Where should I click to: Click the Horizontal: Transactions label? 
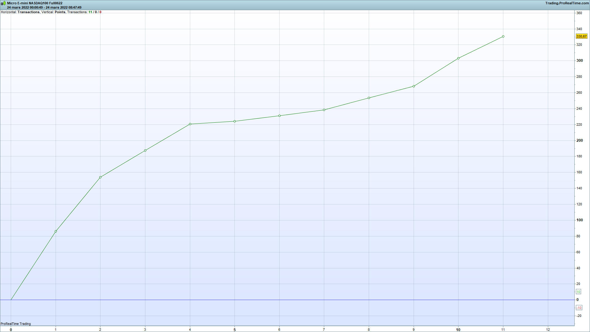pos(20,12)
